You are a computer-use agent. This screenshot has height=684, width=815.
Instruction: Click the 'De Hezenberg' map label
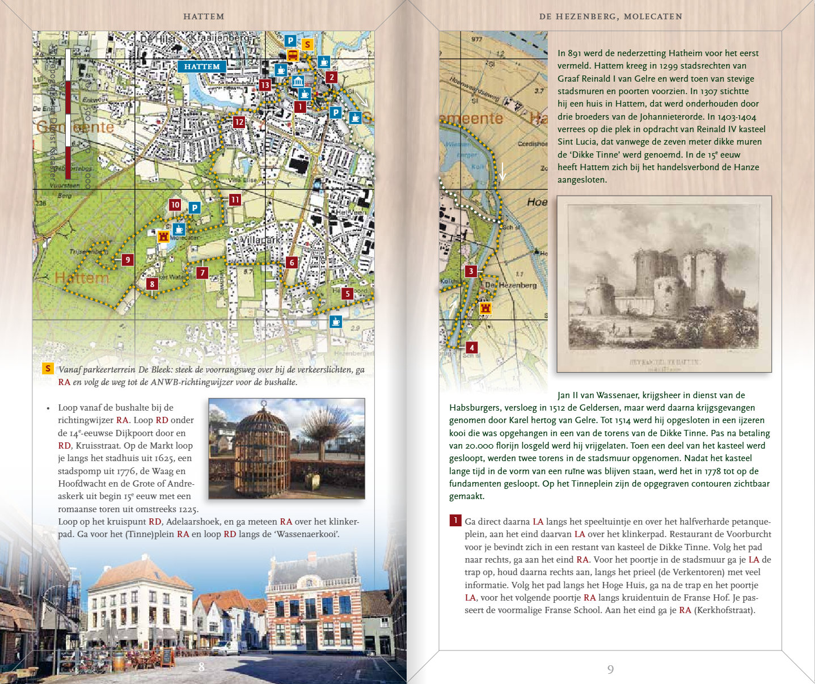coord(510,285)
